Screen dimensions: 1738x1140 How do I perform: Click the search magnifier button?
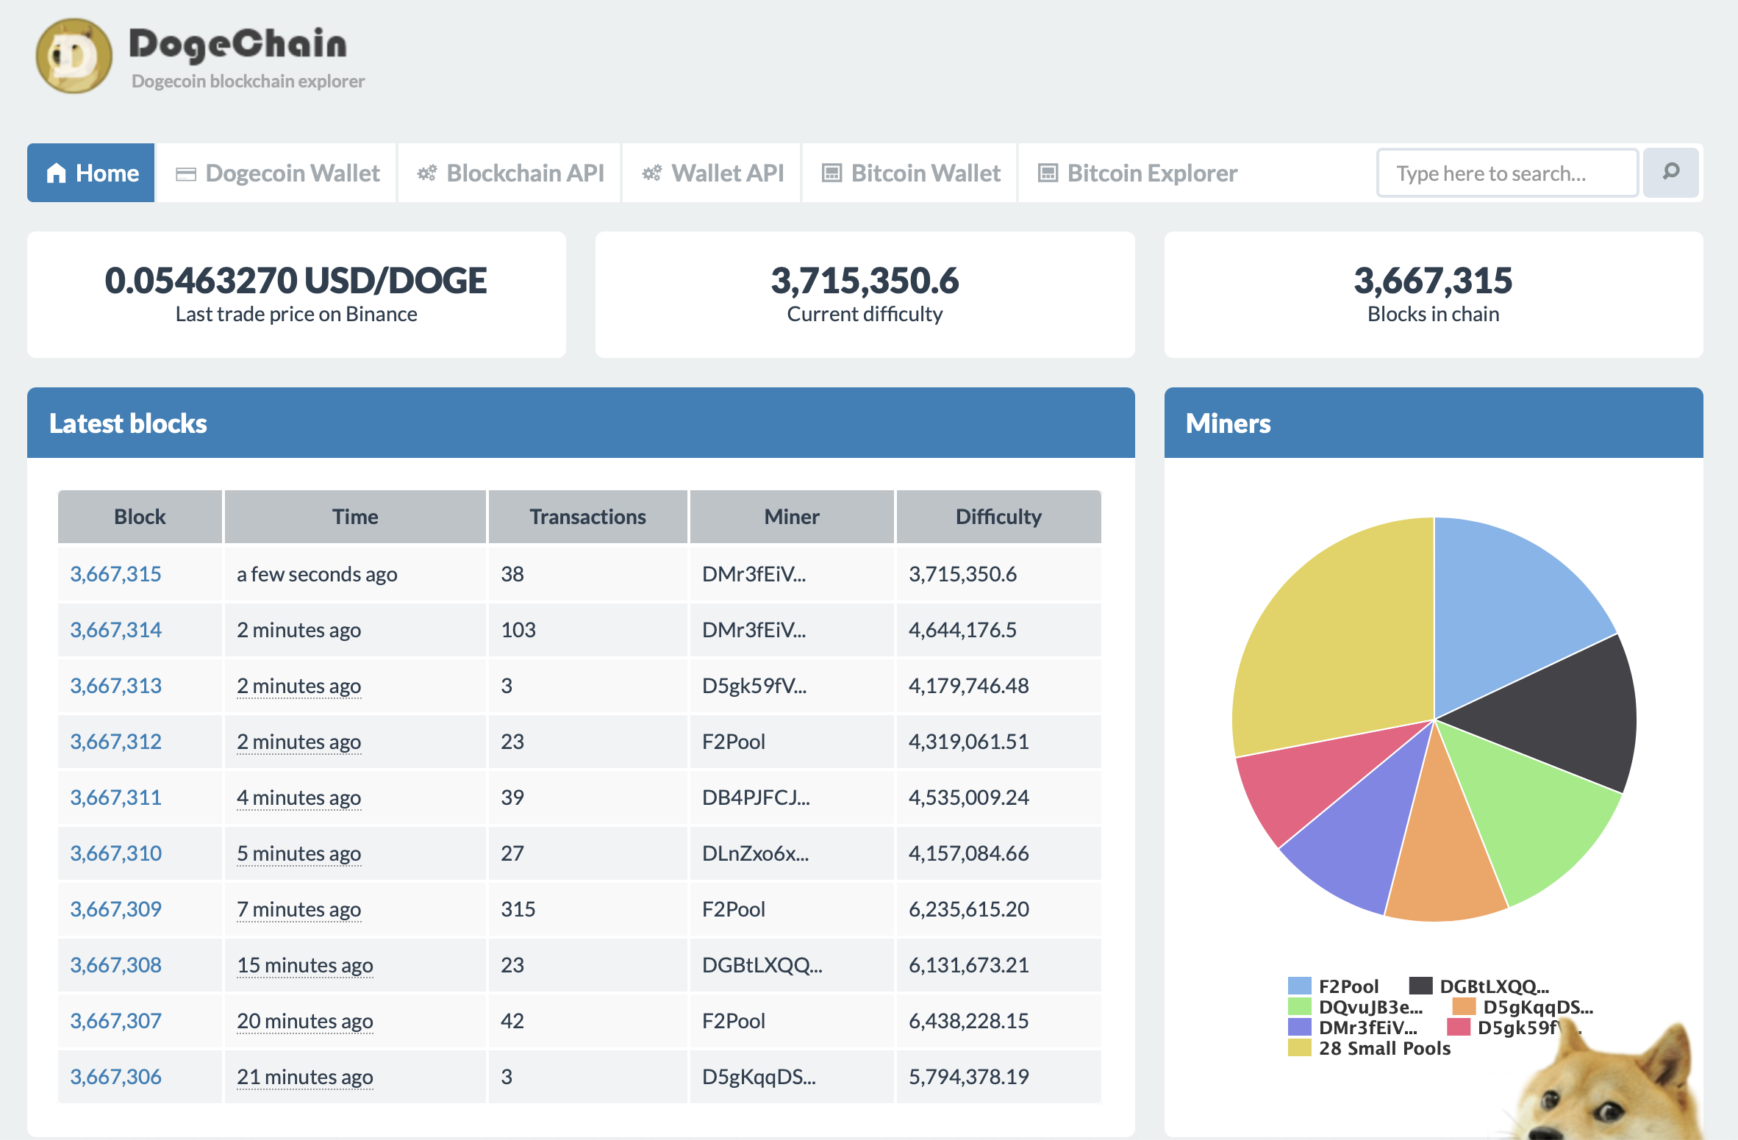point(1671,173)
